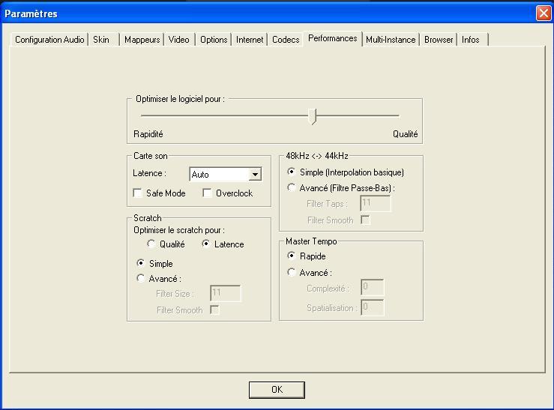
Task: Open the Skin tab
Action: point(101,40)
